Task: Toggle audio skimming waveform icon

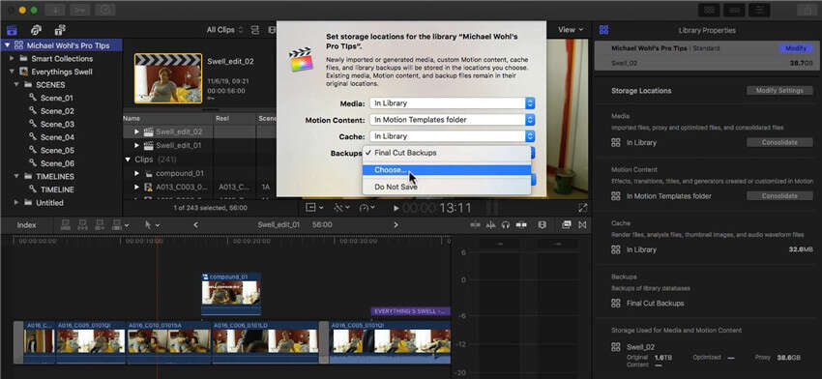Action: coord(490,225)
